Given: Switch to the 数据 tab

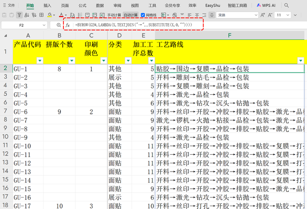Looking at the screenshot, I should click(100, 5).
